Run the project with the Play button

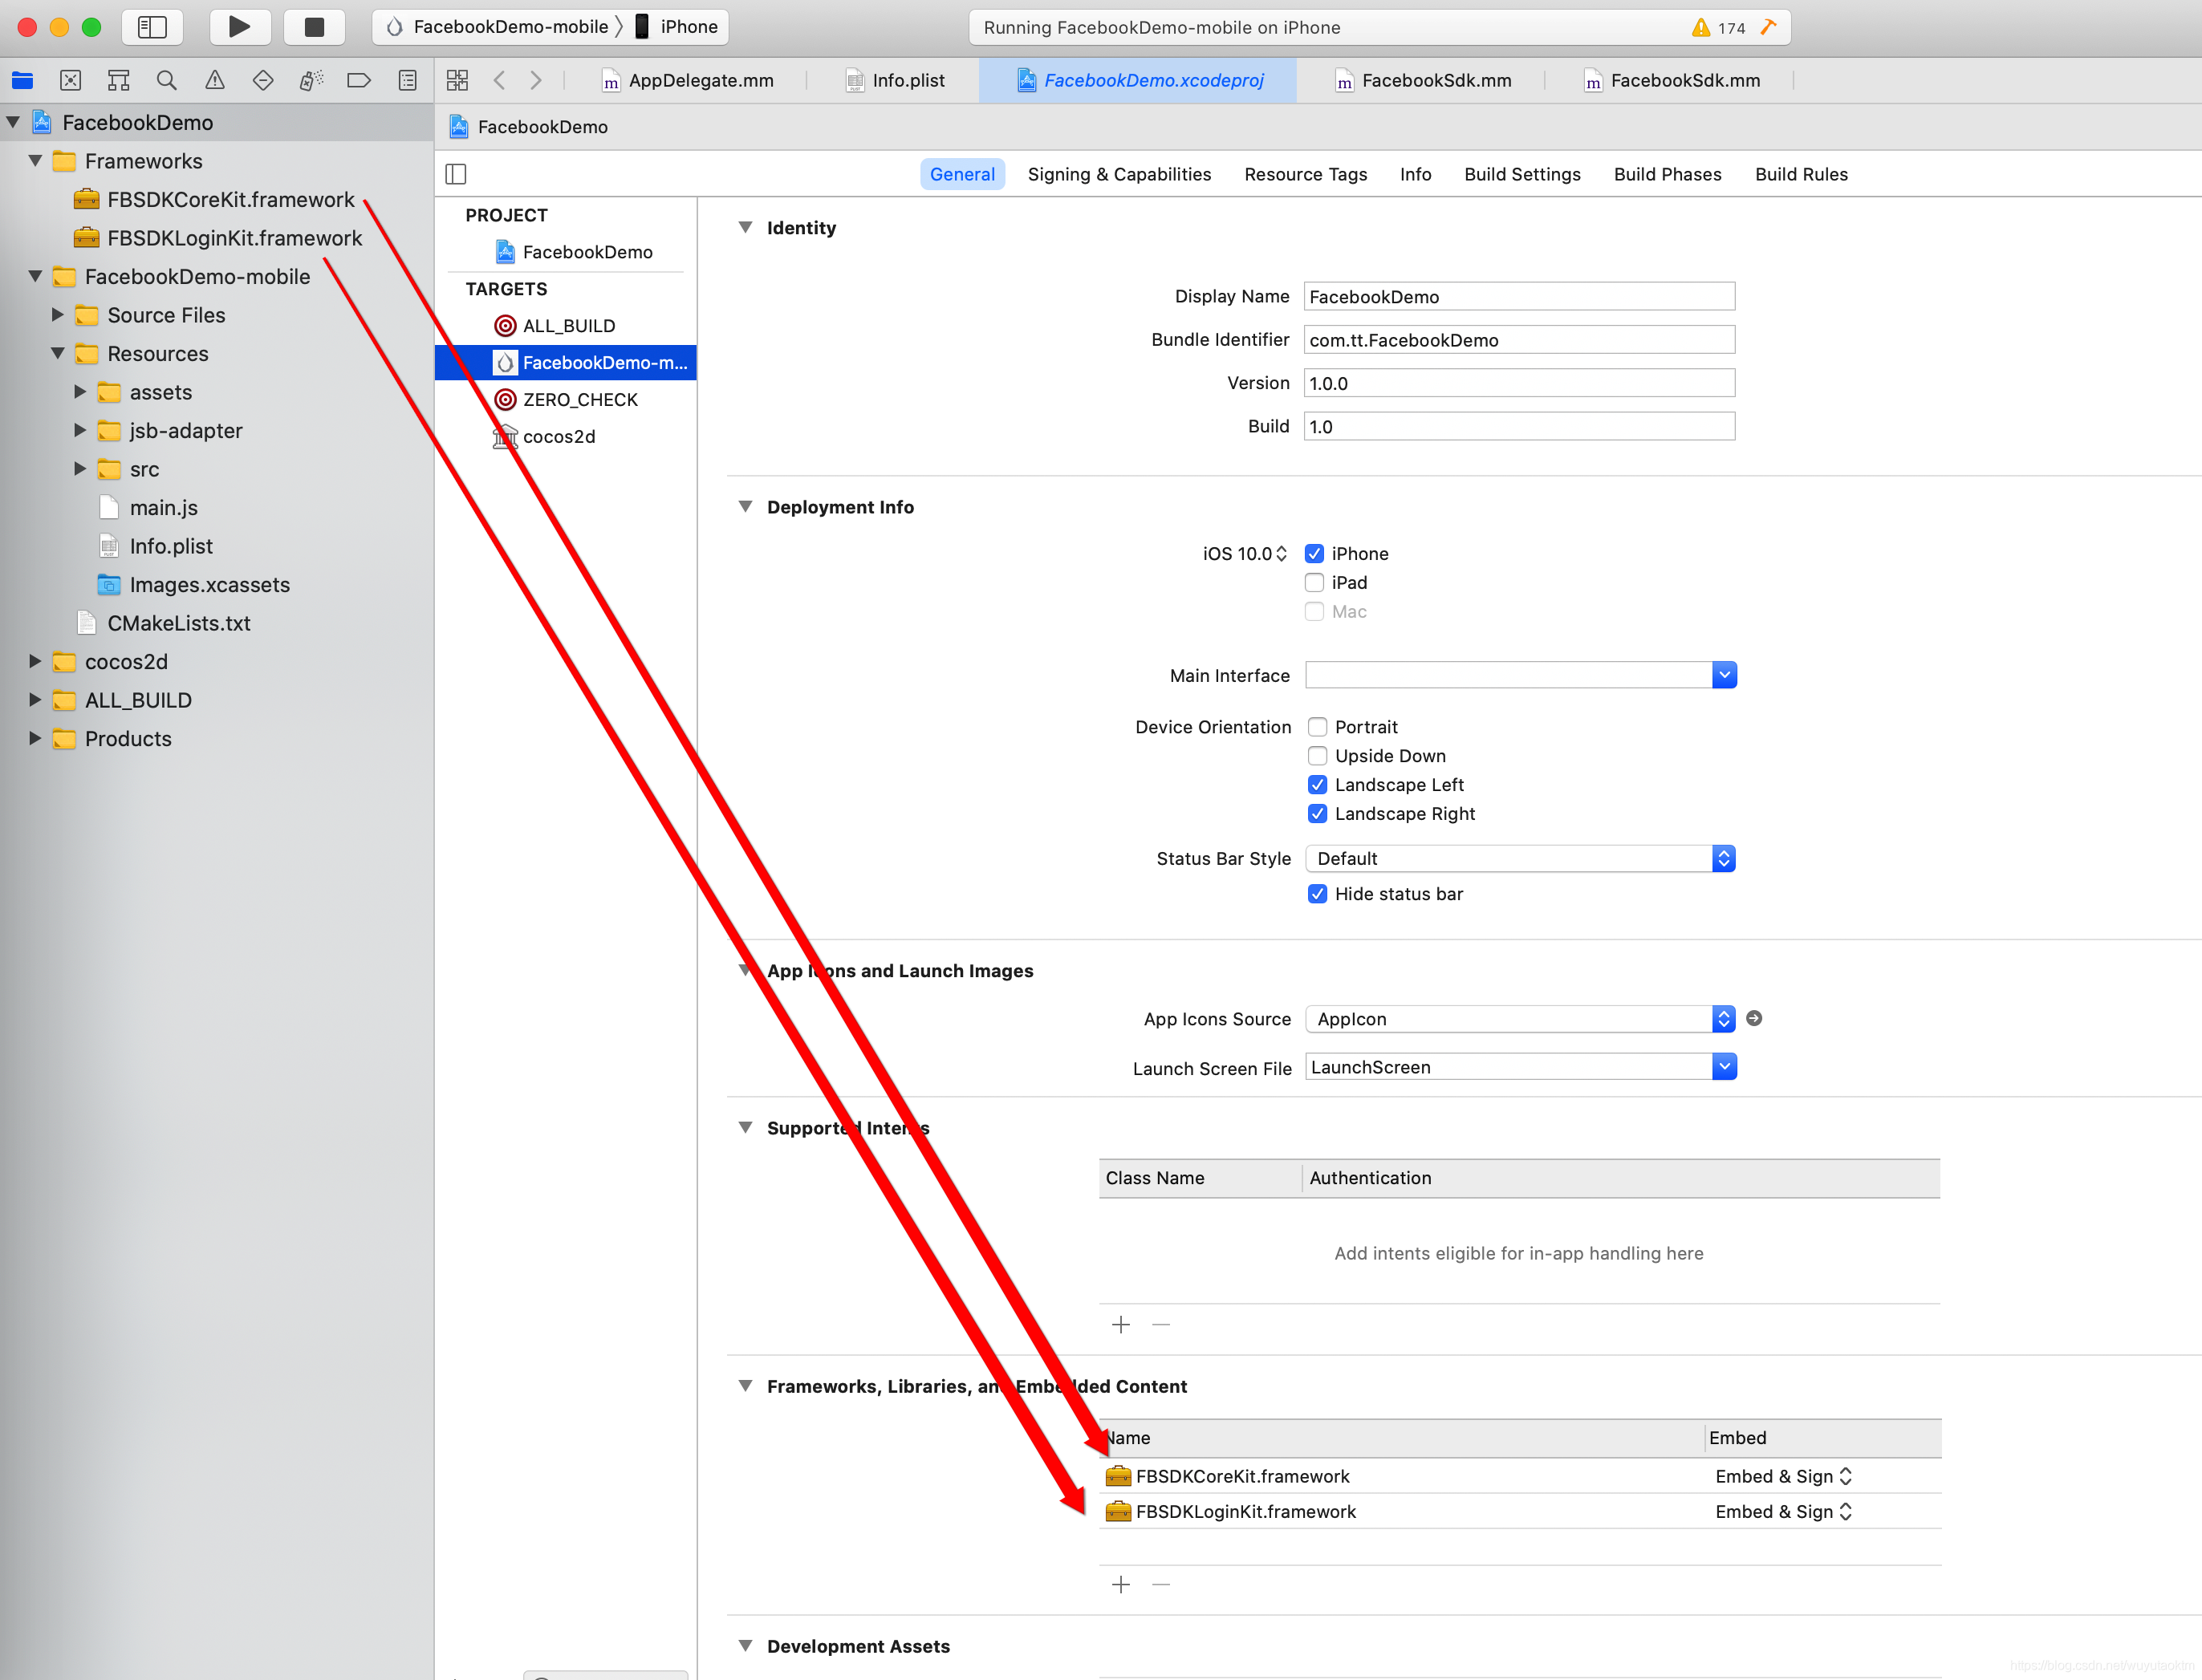pos(239,27)
